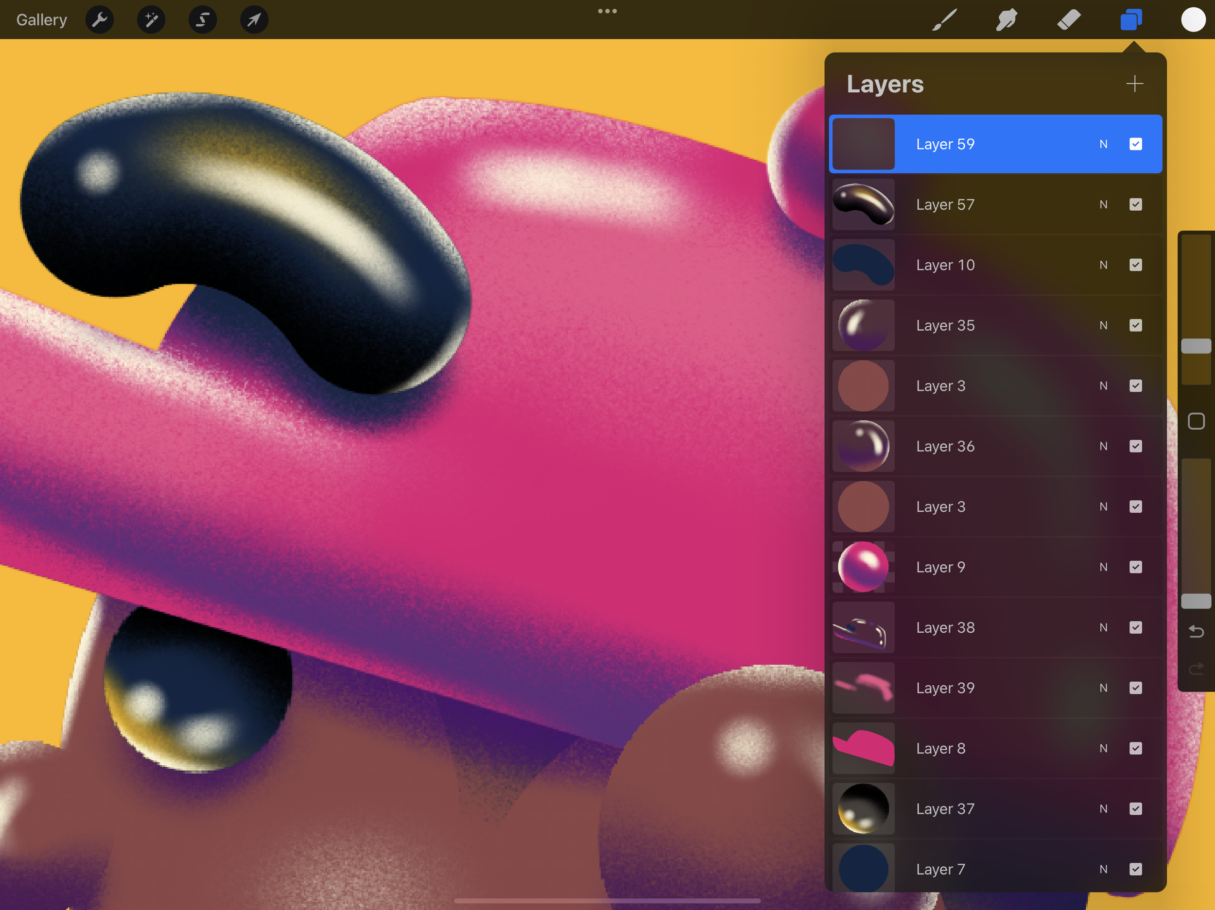
Task: Select the Smudge tool
Action: click(1007, 20)
